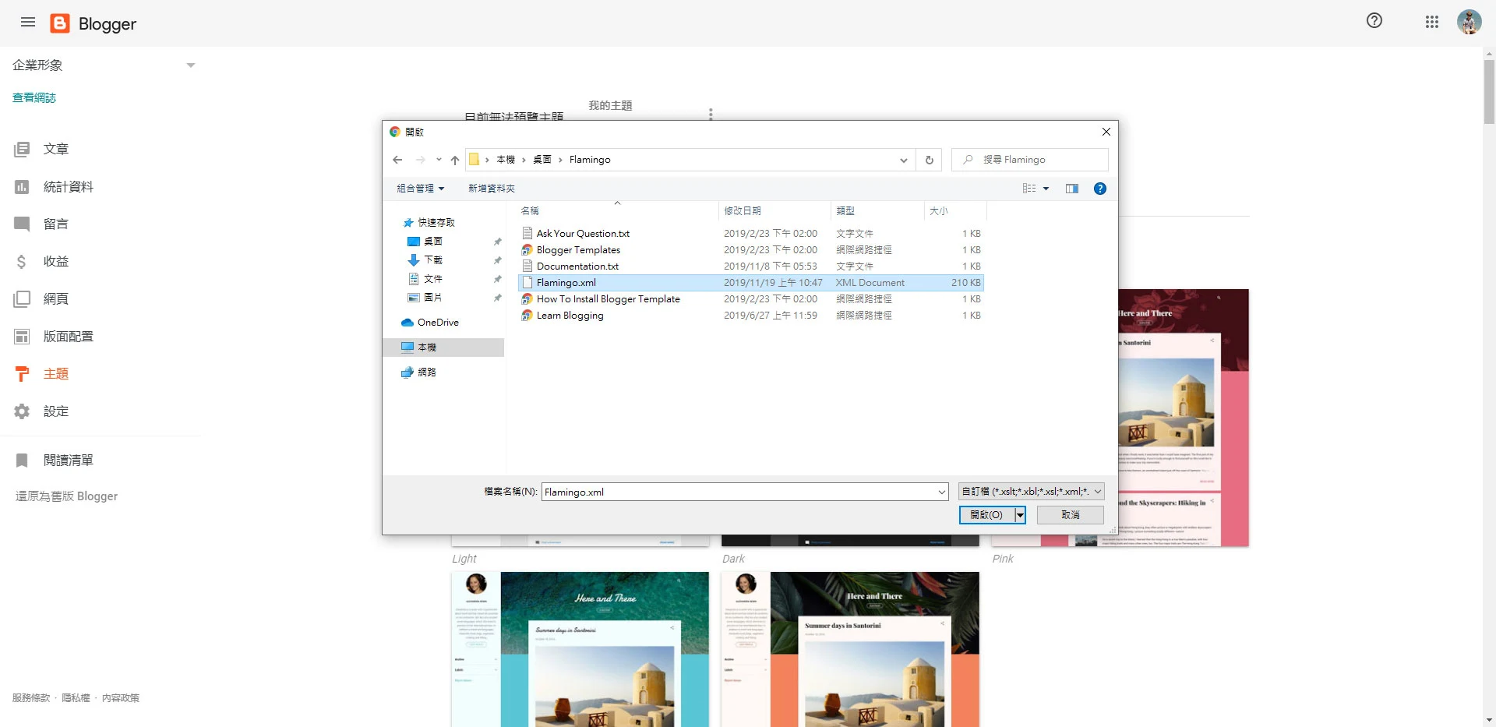Select the Learn Blogging shortcut file
1496x727 pixels.
click(570, 316)
